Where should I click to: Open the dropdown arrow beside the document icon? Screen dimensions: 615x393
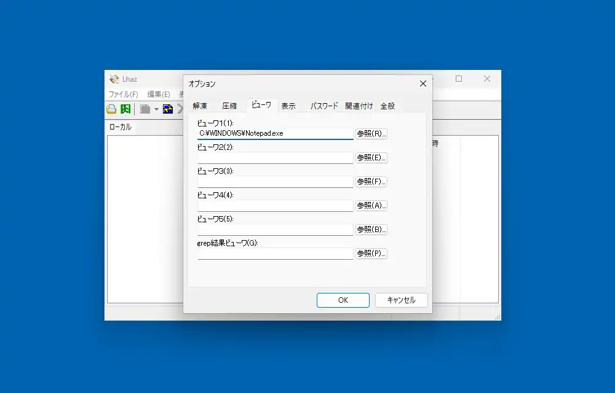click(156, 109)
